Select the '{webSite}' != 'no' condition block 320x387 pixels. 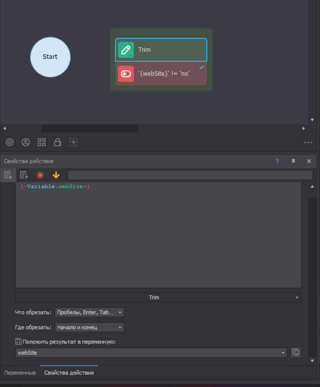click(161, 73)
